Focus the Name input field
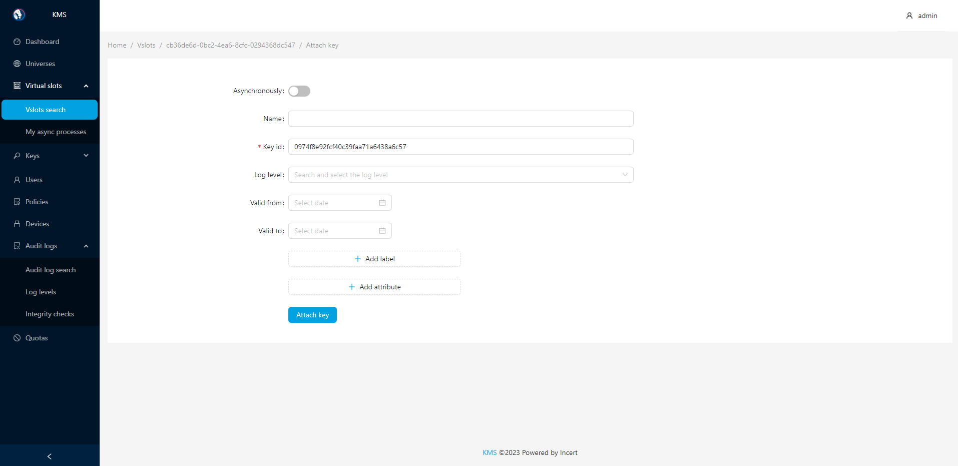Screen dimensions: 958x466 (461, 119)
